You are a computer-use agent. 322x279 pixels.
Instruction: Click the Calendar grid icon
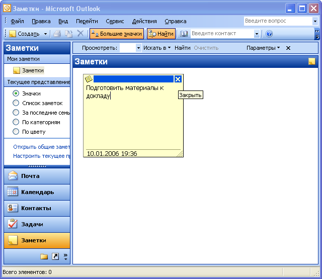[13, 191]
